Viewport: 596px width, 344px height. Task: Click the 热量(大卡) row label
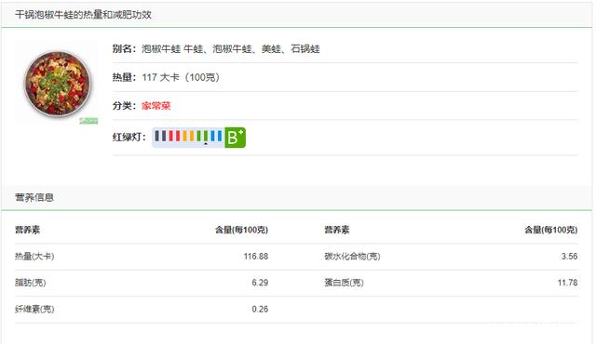click(34, 257)
